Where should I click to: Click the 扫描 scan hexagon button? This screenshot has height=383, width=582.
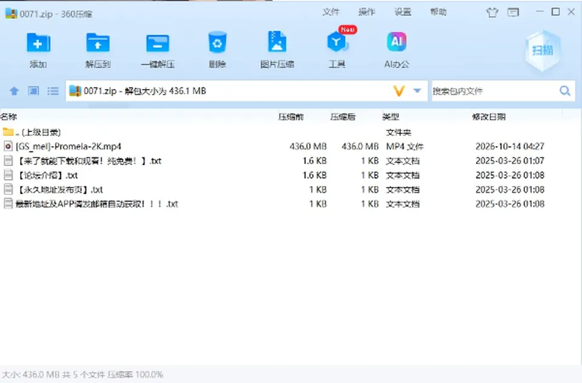click(543, 50)
